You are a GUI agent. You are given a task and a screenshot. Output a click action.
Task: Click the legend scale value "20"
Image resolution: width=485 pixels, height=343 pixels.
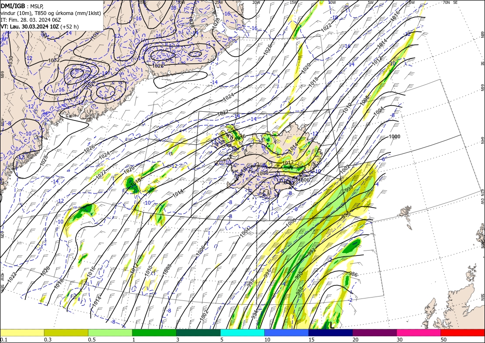pos(356,340)
